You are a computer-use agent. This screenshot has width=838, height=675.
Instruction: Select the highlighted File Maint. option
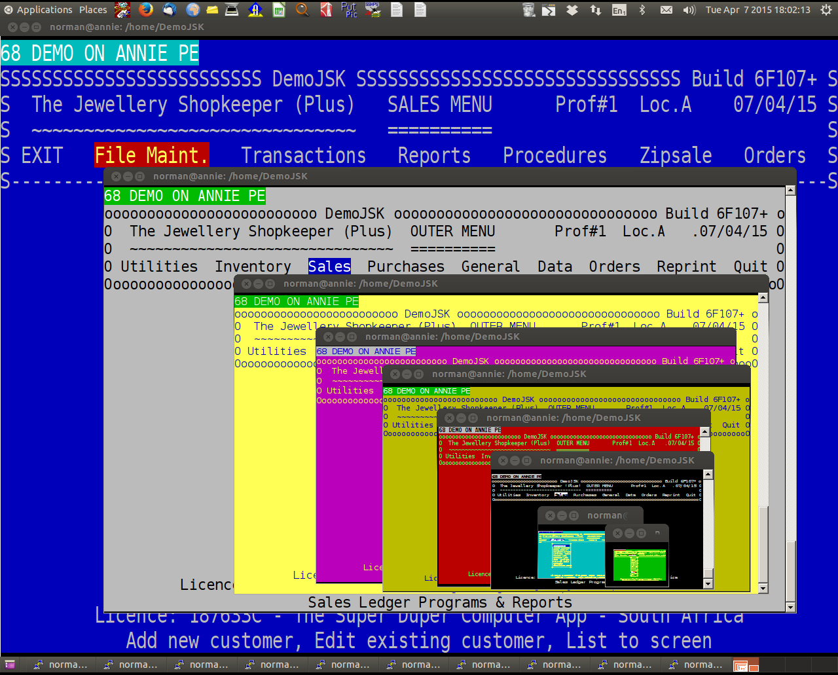[151, 155]
